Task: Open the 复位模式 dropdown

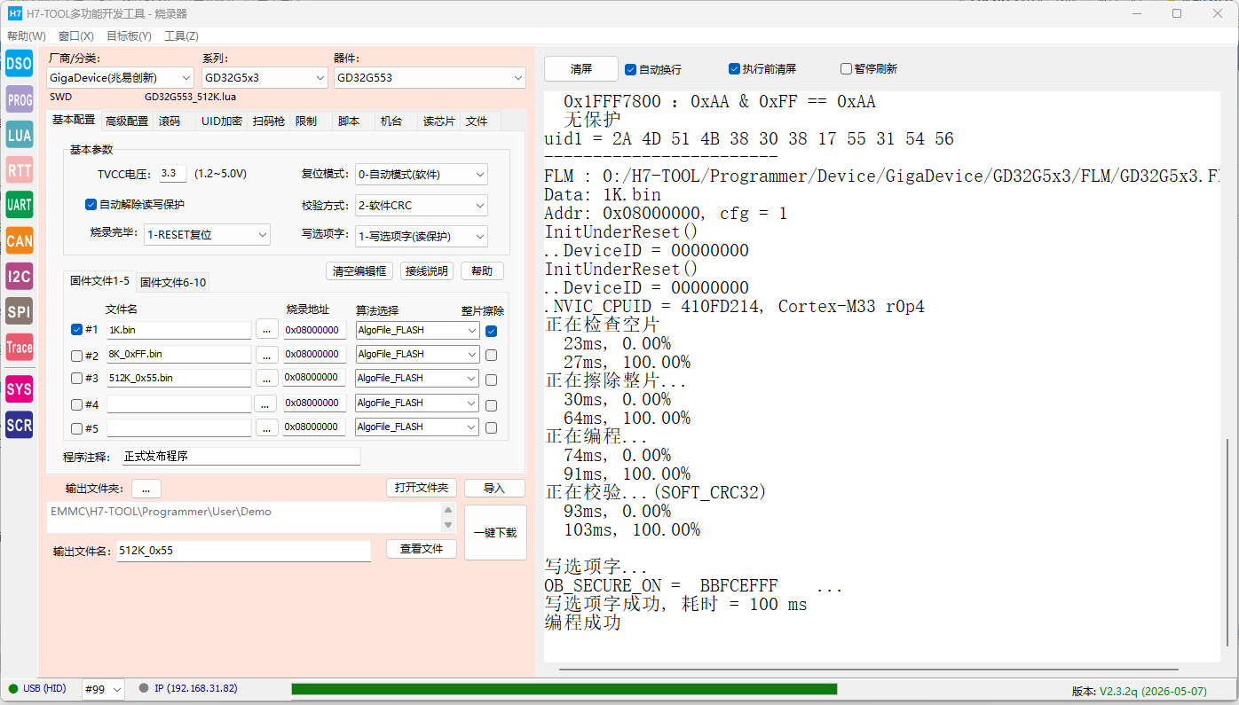Action: pyautogui.click(x=421, y=174)
